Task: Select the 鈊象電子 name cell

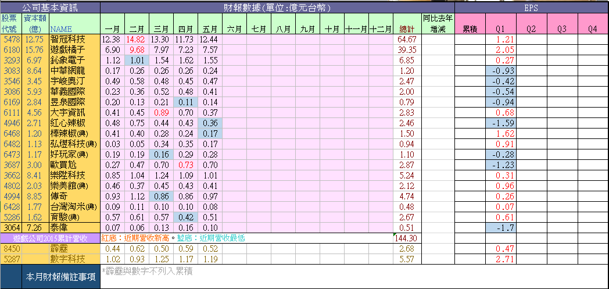Action: pos(75,60)
